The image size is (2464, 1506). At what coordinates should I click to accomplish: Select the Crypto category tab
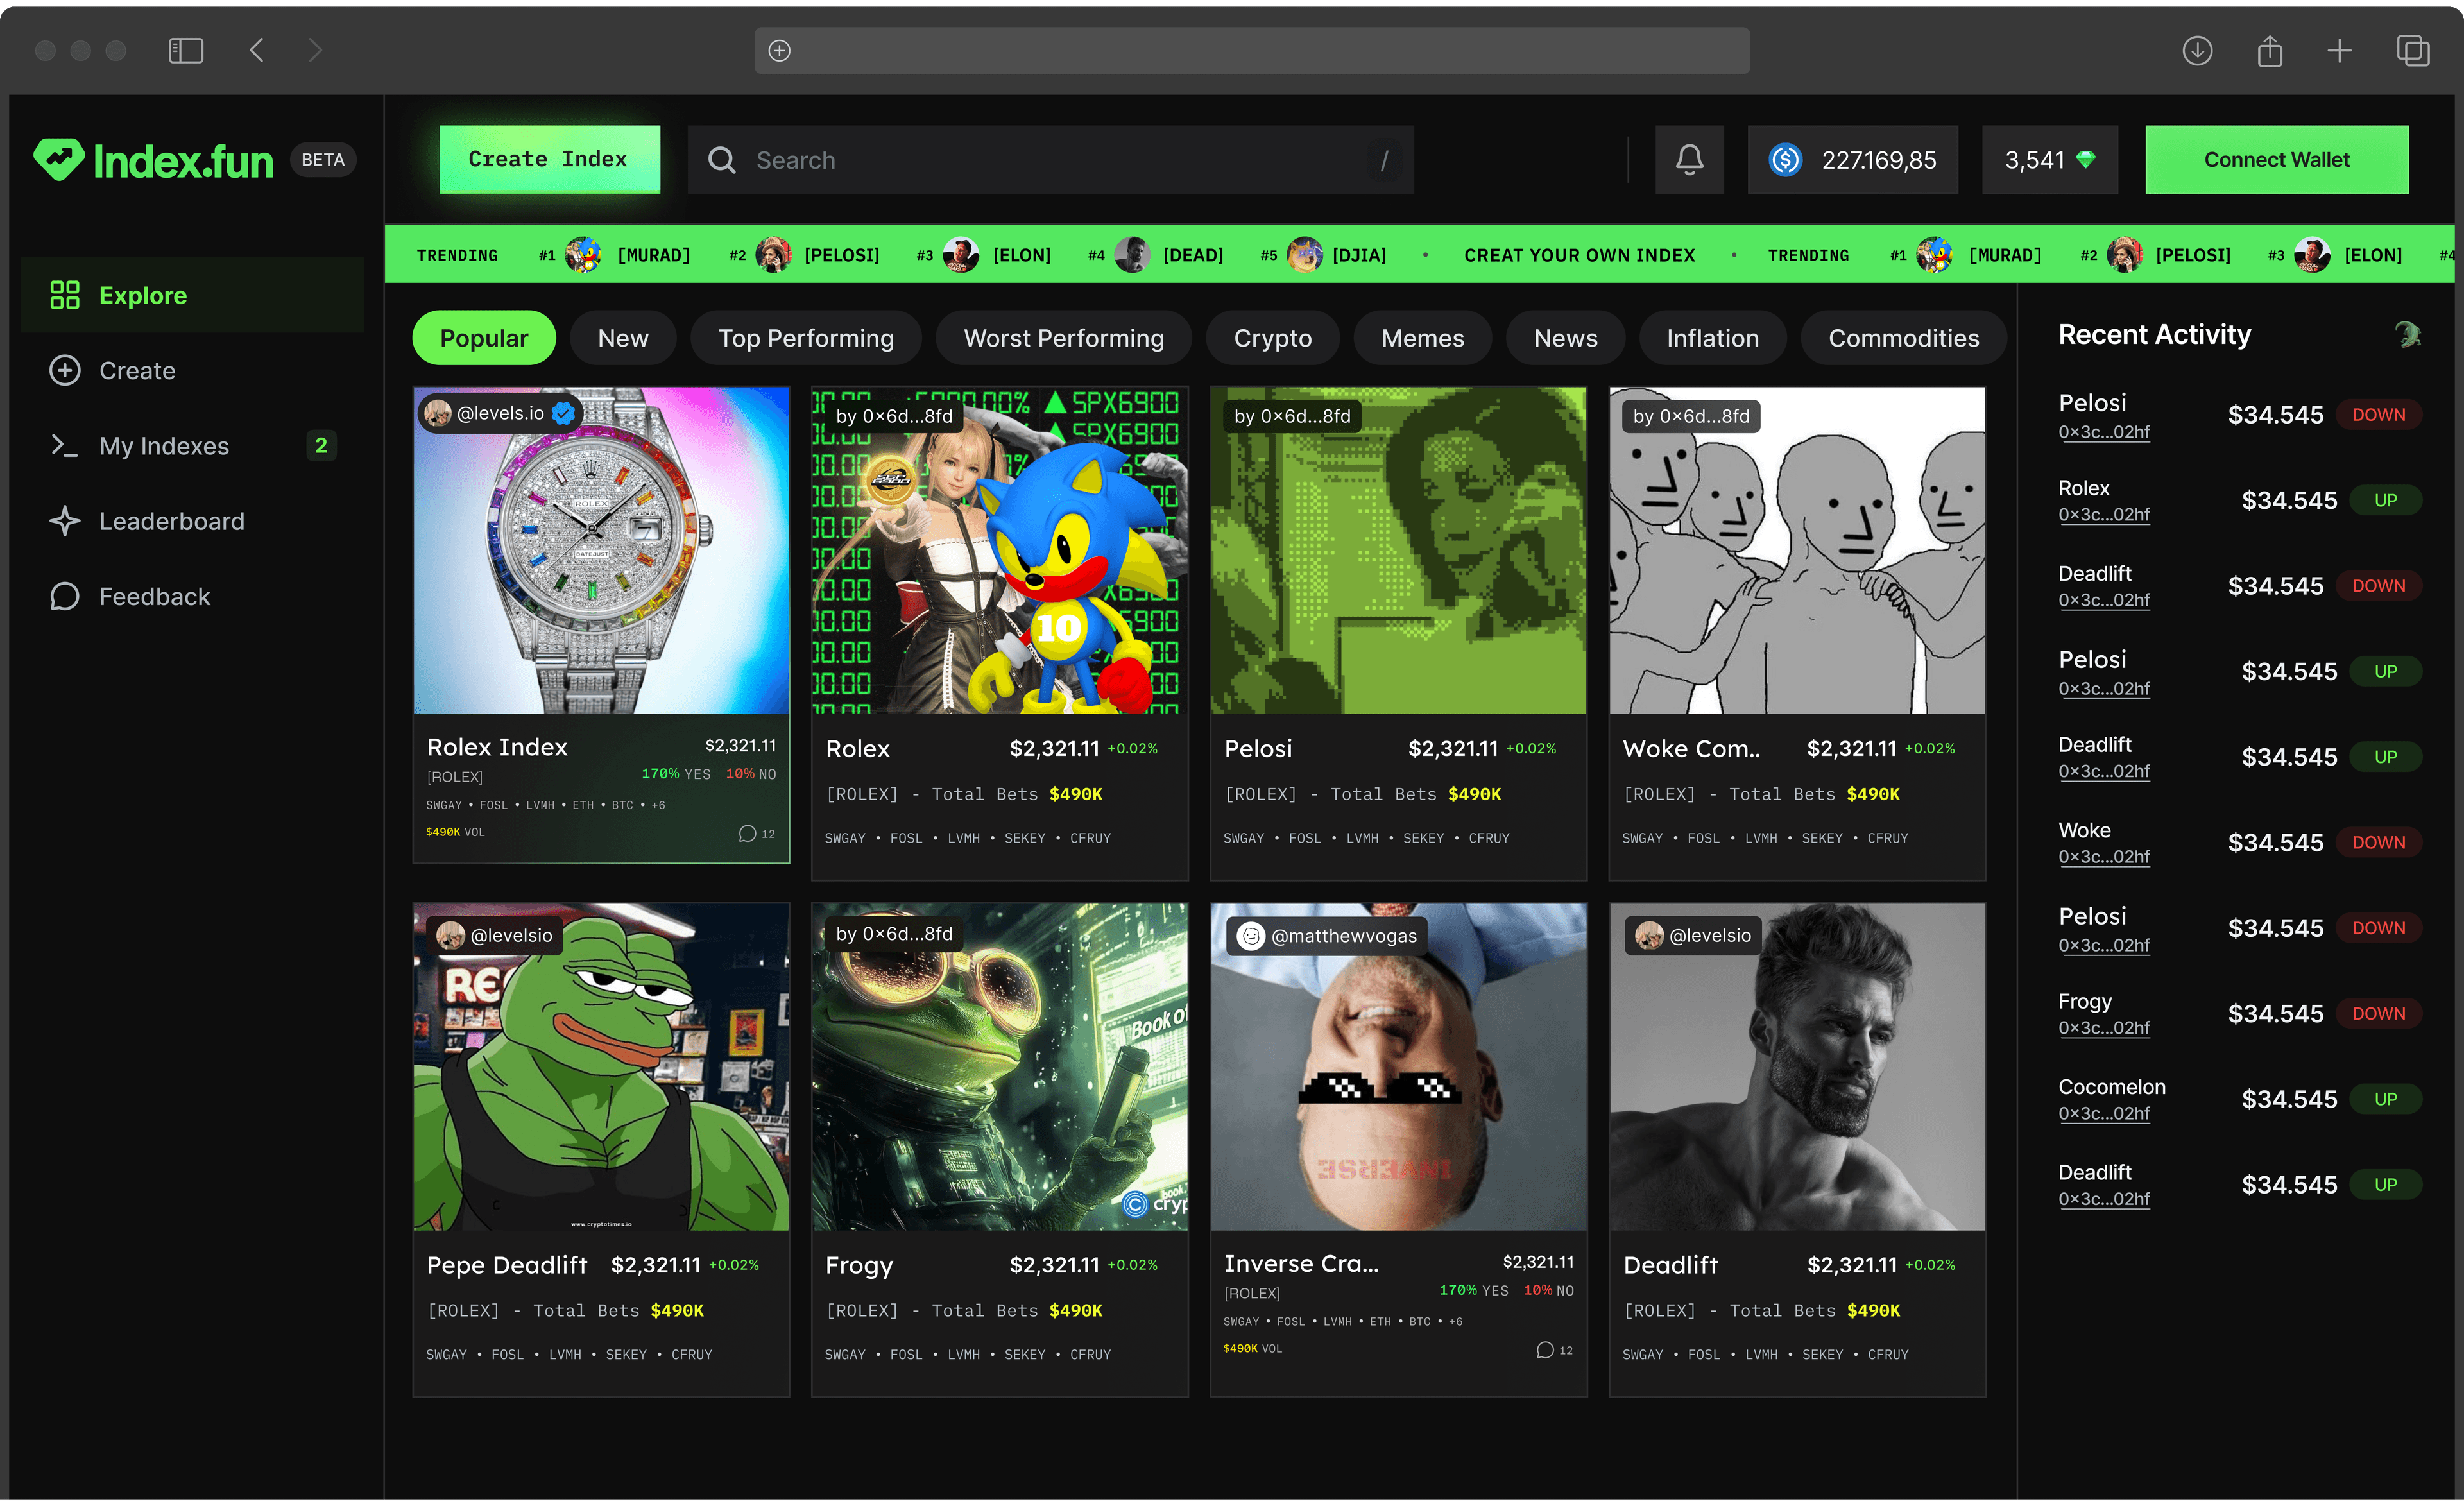pos(1273,338)
